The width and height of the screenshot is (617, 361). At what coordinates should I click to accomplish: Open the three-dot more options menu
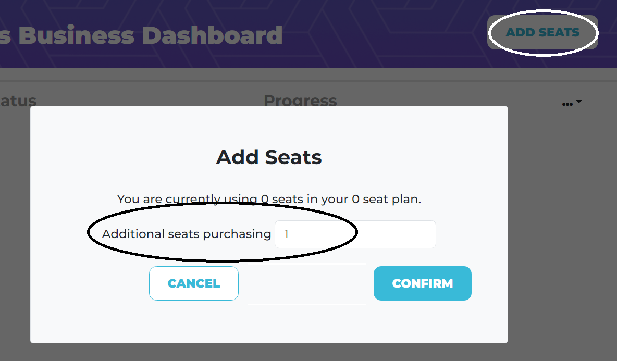click(567, 104)
